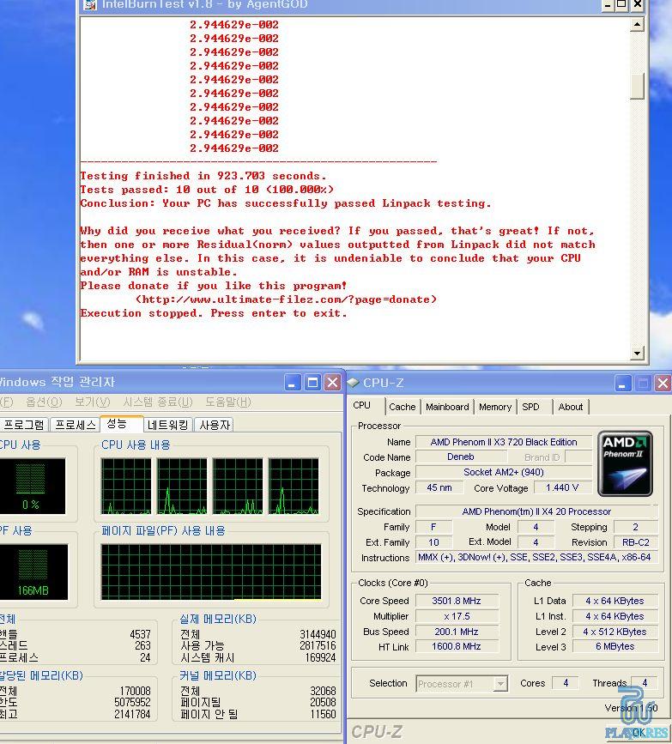Image resolution: width=672 pixels, height=744 pixels.
Task: Switch to the Cache tab in CPU-Z
Action: pyautogui.click(x=402, y=407)
